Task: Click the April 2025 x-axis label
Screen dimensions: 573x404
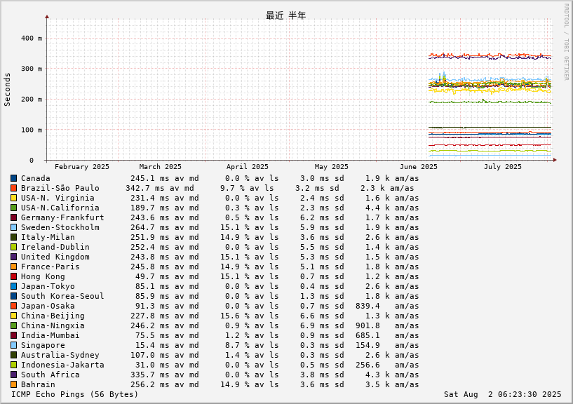Action: click(248, 167)
